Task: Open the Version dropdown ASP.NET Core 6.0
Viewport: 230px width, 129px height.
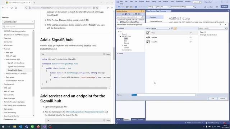Action: click(18, 22)
